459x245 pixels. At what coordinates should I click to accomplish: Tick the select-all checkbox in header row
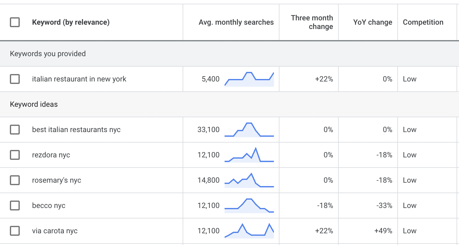pos(15,22)
